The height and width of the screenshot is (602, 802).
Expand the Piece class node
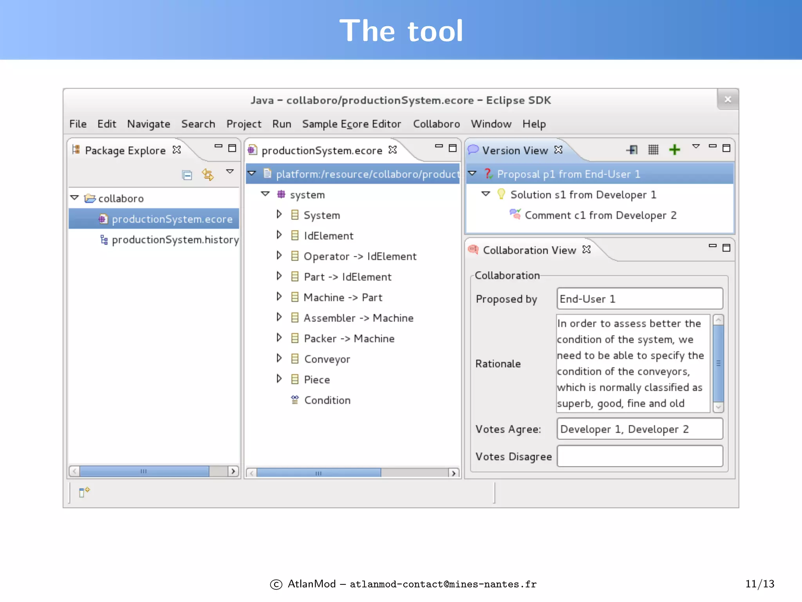point(279,379)
